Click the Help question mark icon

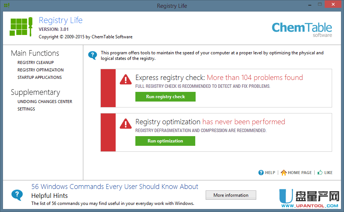261,173
